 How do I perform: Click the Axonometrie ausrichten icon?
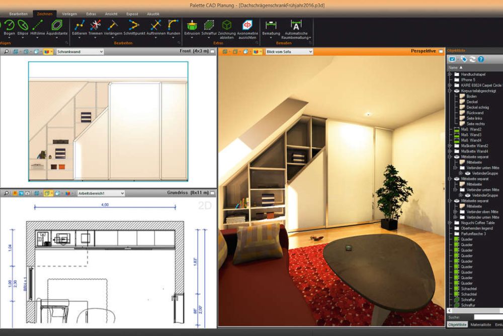tap(247, 26)
